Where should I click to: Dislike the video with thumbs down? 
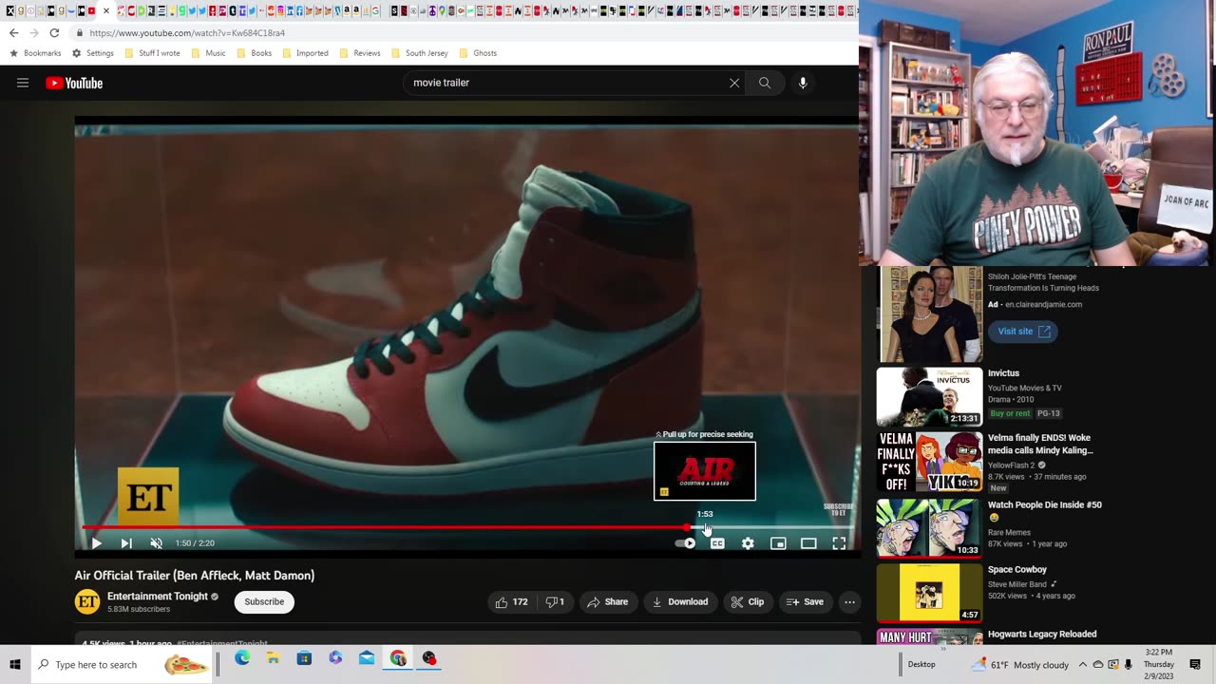coord(555,601)
